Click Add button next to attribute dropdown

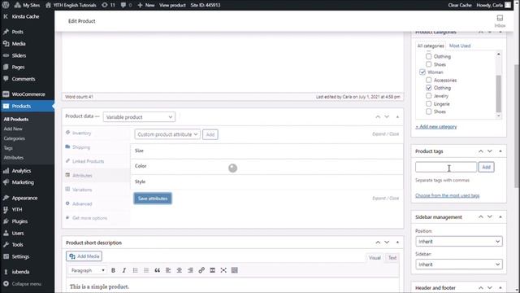[x=210, y=134]
